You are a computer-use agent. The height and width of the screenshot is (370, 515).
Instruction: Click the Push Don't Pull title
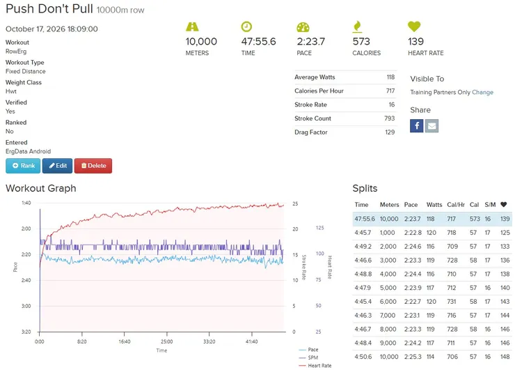[x=49, y=9]
